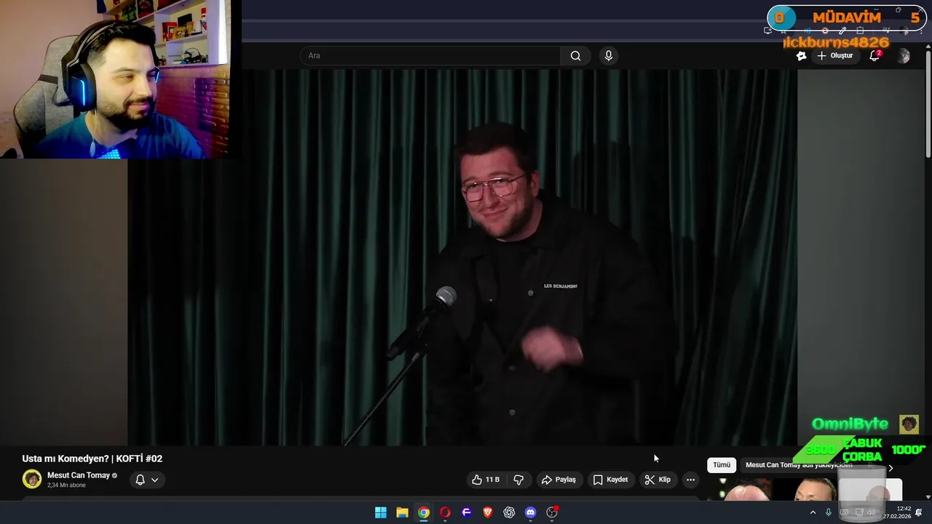The height and width of the screenshot is (524, 932).
Task: Start voice search with microphone icon
Action: point(609,55)
